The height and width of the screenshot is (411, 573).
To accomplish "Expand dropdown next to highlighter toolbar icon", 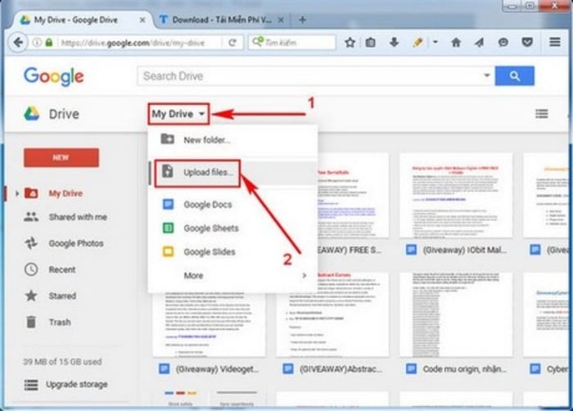I will (x=435, y=43).
